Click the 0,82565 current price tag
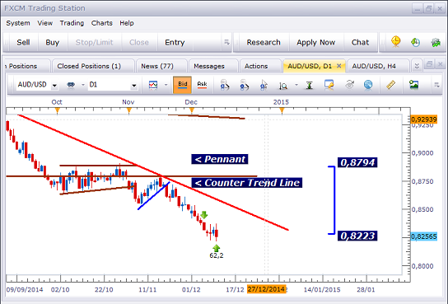The image size is (448, 304). (x=424, y=236)
